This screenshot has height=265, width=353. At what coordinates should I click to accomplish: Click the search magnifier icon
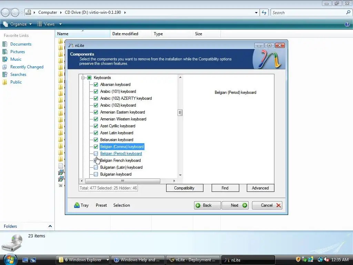pos(348,13)
